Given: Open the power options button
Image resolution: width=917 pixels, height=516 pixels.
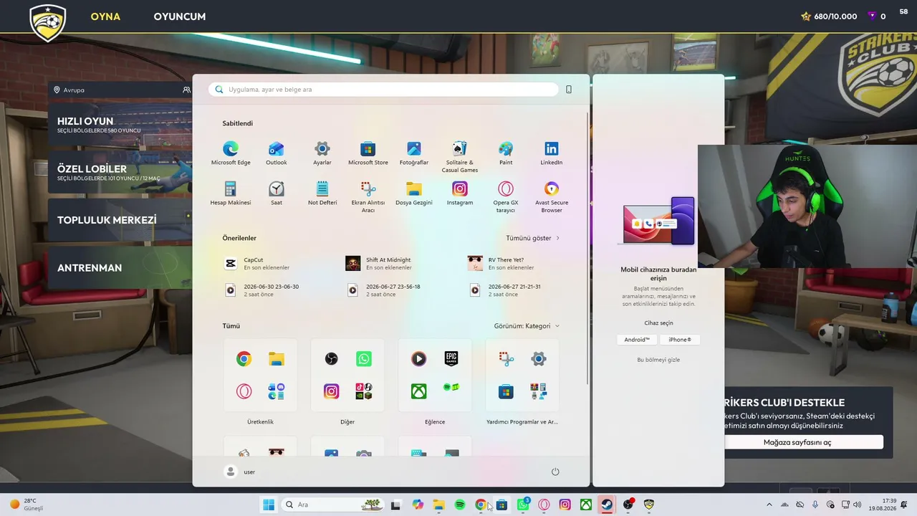Looking at the screenshot, I should coord(555,472).
